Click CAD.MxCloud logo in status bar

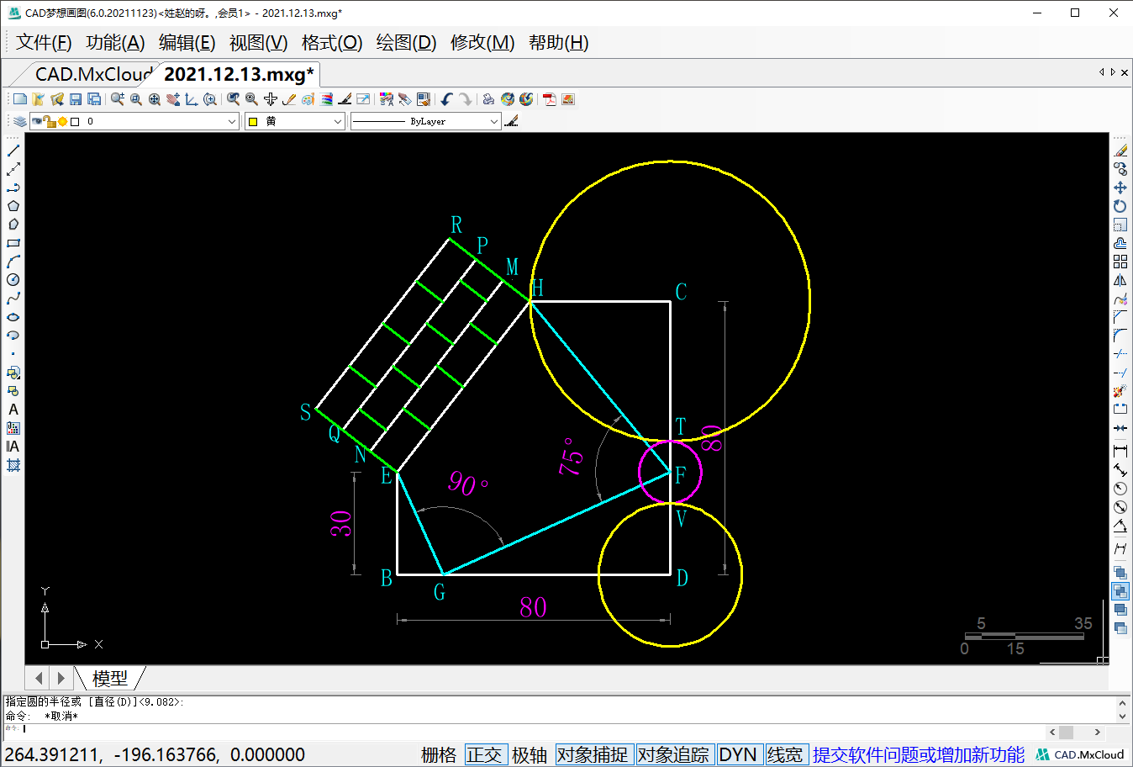(1081, 754)
